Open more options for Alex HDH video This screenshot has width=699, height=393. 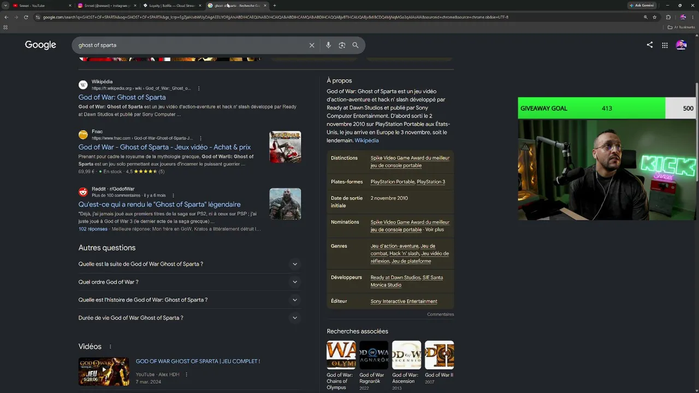tap(186, 374)
